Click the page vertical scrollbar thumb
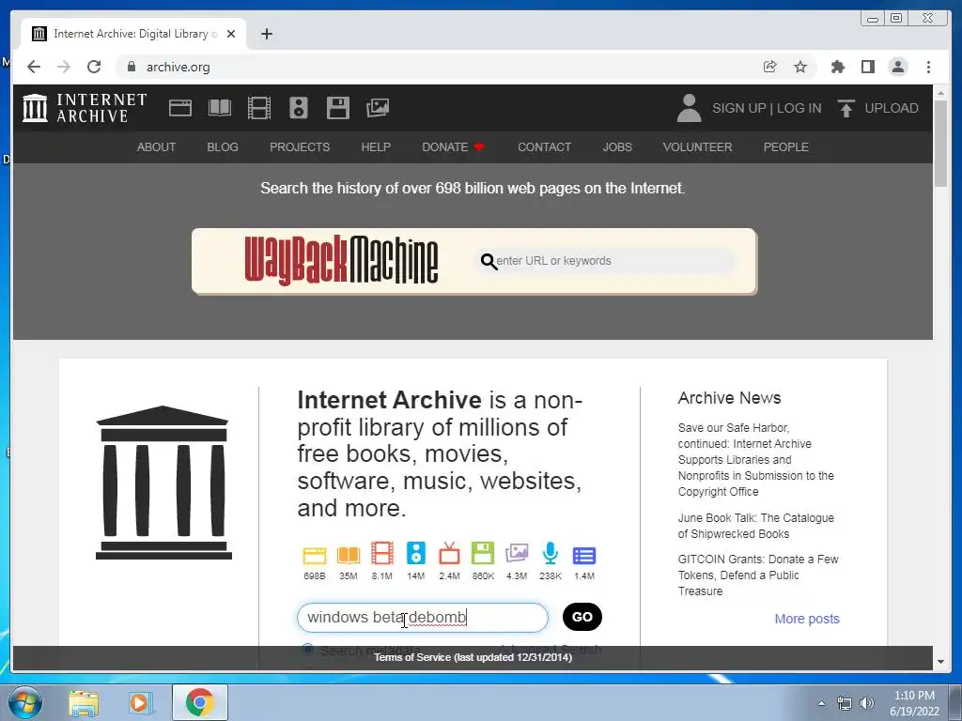Viewport: 962px width, 721px height. point(940,144)
